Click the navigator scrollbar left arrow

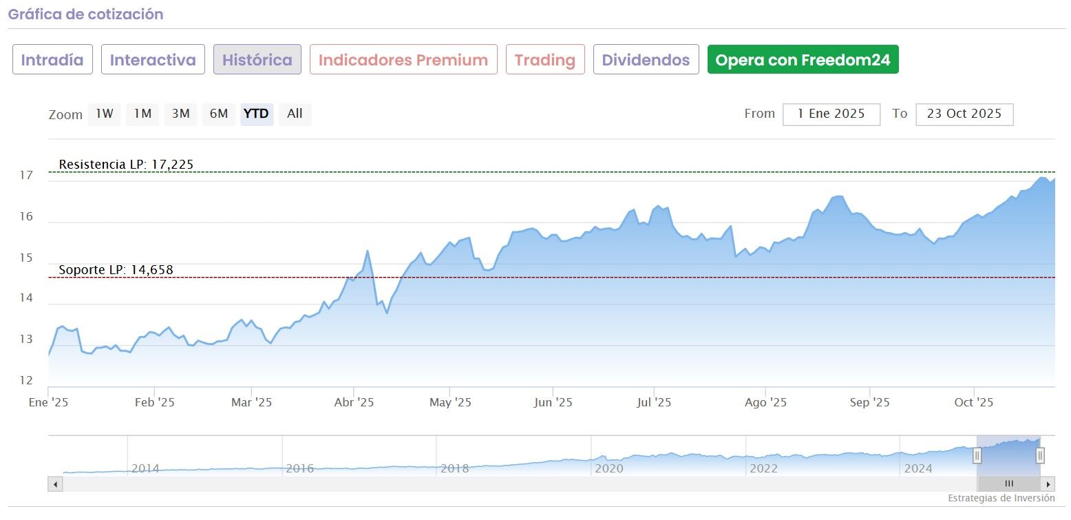pos(55,484)
